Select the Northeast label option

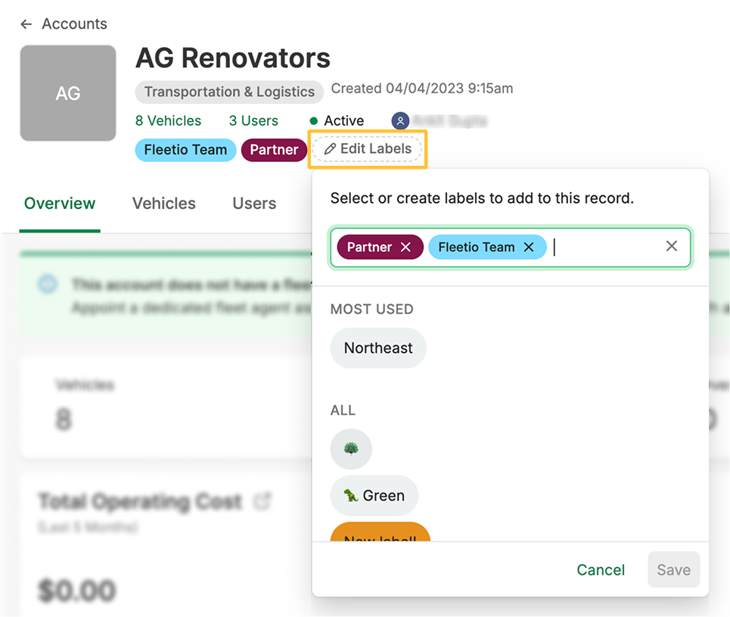pos(378,348)
